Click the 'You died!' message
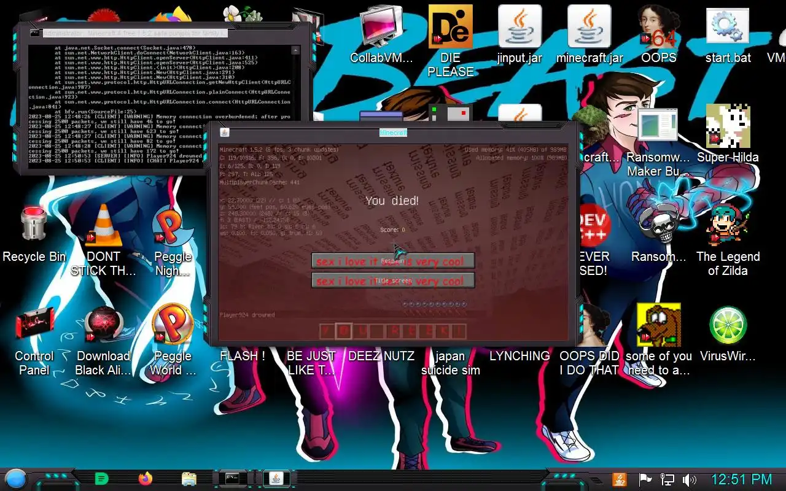This screenshot has height=491, width=786. (392, 201)
